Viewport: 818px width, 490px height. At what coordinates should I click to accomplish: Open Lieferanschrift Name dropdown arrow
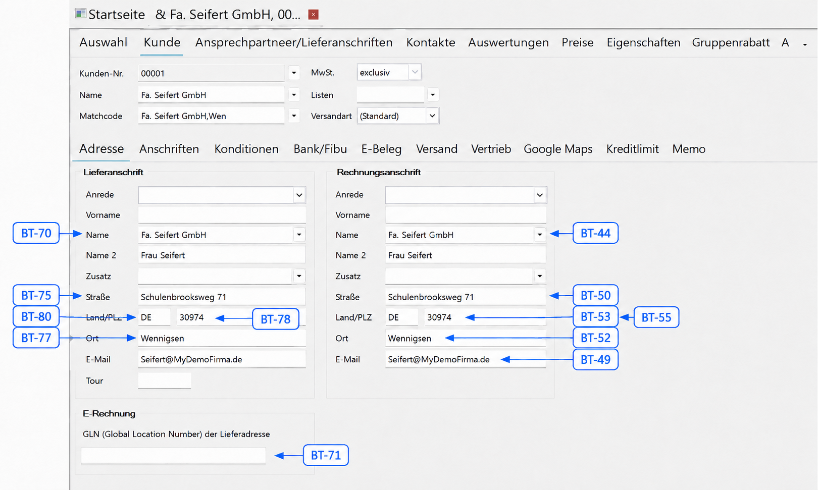(299, 235)
